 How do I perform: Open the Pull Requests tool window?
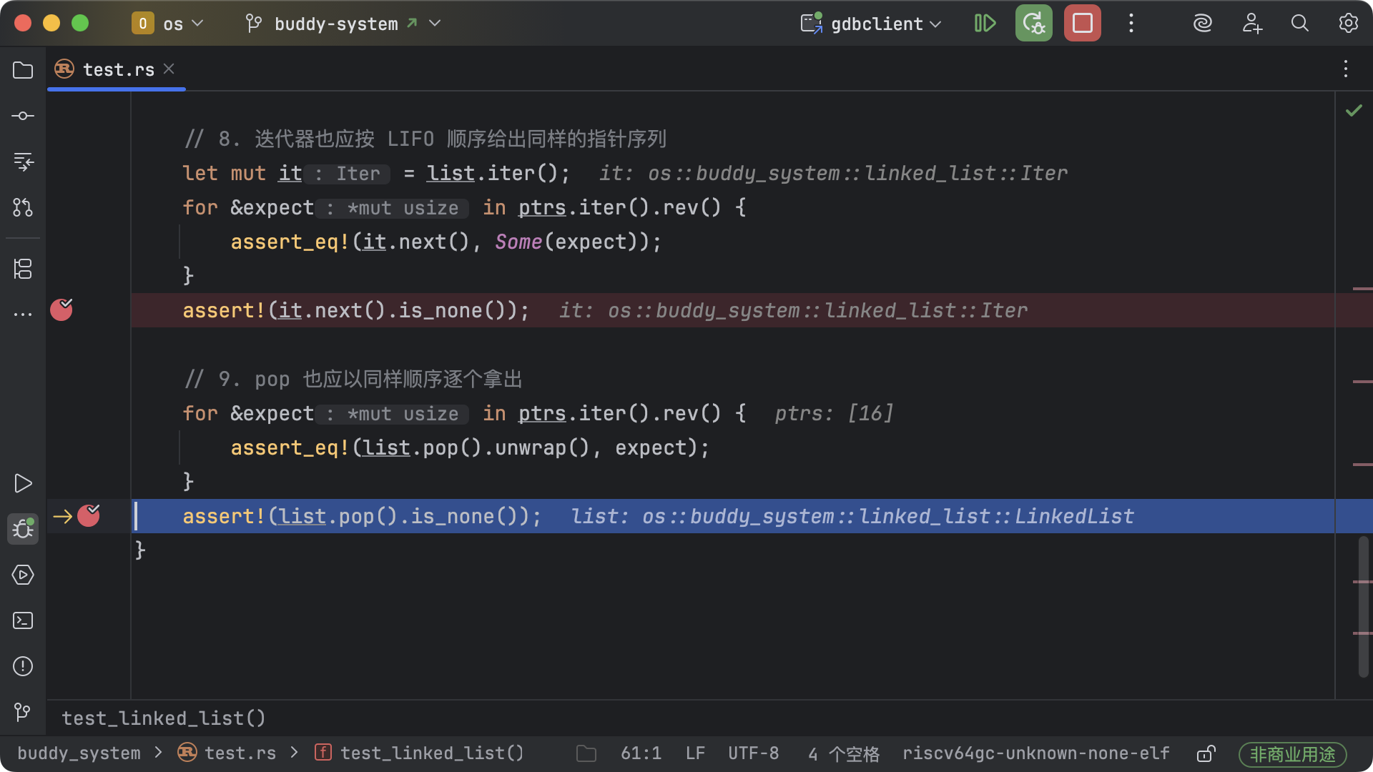click(x=23, y=207)
